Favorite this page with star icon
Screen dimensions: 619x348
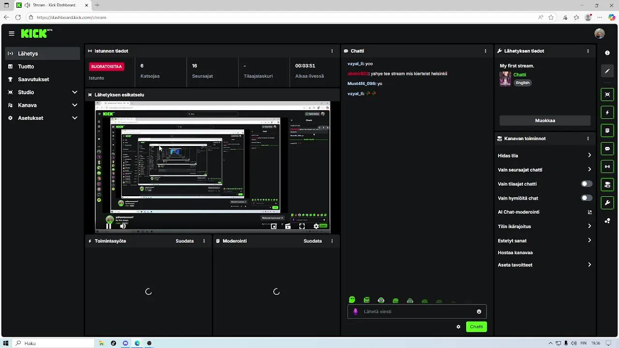[x=551, y=17]
